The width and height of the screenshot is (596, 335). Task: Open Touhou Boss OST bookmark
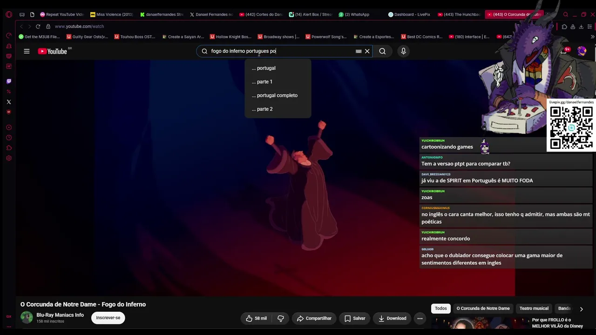(135, 37)
